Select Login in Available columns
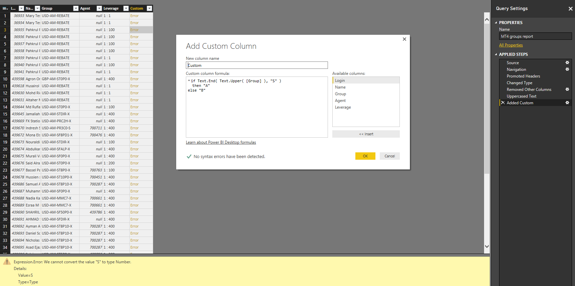 coord(366,81)
